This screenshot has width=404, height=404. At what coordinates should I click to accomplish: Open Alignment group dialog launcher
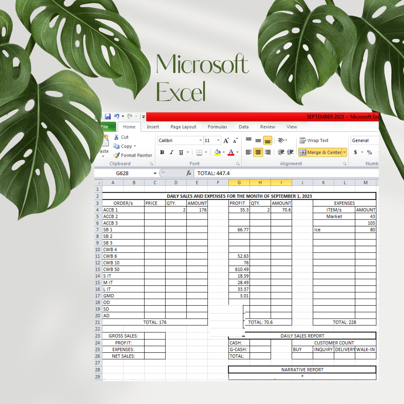[345, 164]
